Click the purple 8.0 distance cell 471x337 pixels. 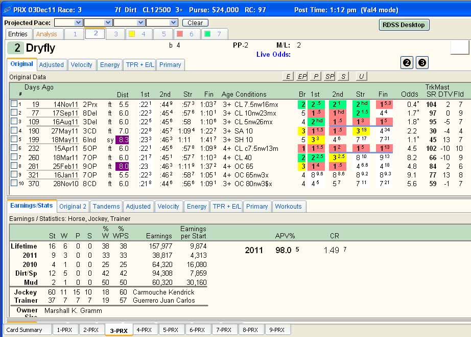[x=122, y=166]
